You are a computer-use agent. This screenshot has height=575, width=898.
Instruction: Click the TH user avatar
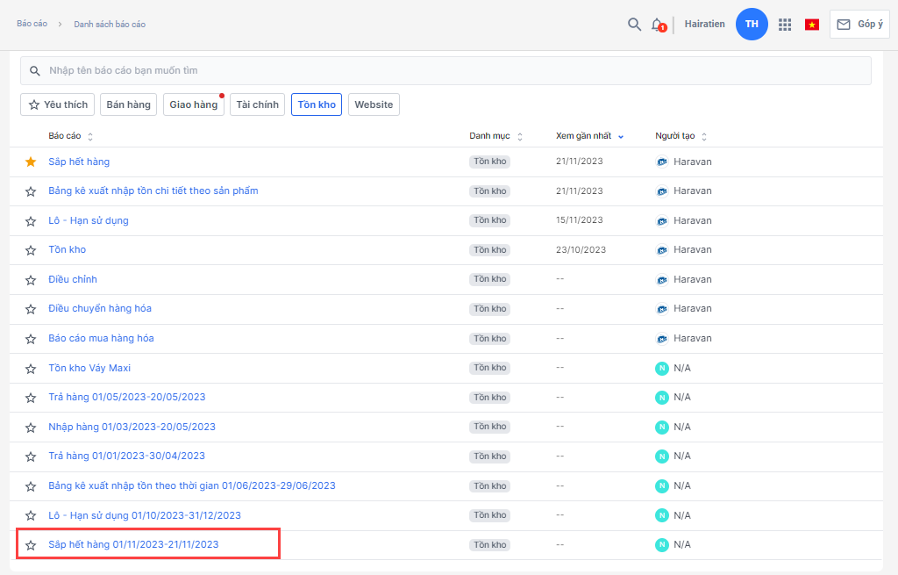tap(752, 24)
